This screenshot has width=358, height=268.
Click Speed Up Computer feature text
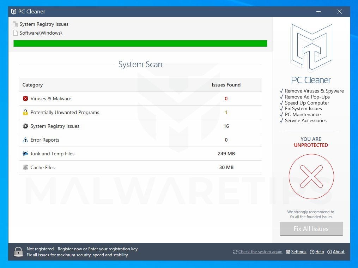307,103
